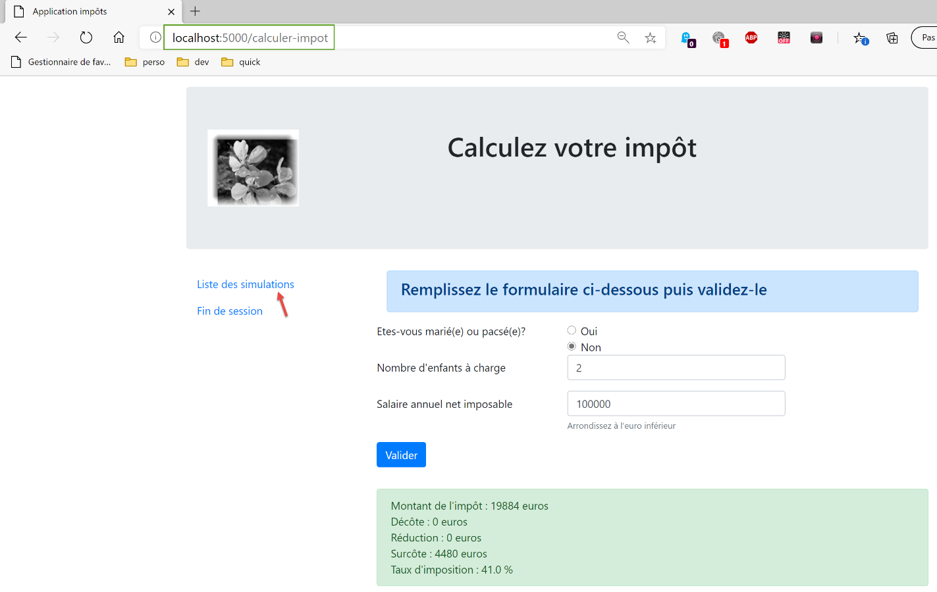Screen dimensions: 937x592
Task: Click the 'Salaire annuel net imposable' field
Action: [676, 404]
